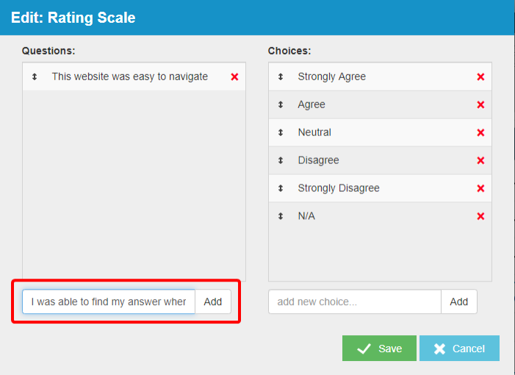Image resolution: width=515 pixels, height=375 pixels.
Task: Click Add button next to new choice field
Action: click(459, 301)
